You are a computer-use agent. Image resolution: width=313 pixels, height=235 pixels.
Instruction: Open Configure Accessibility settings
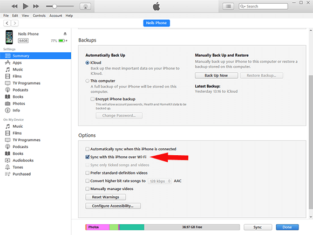click(x=113, y=206)
